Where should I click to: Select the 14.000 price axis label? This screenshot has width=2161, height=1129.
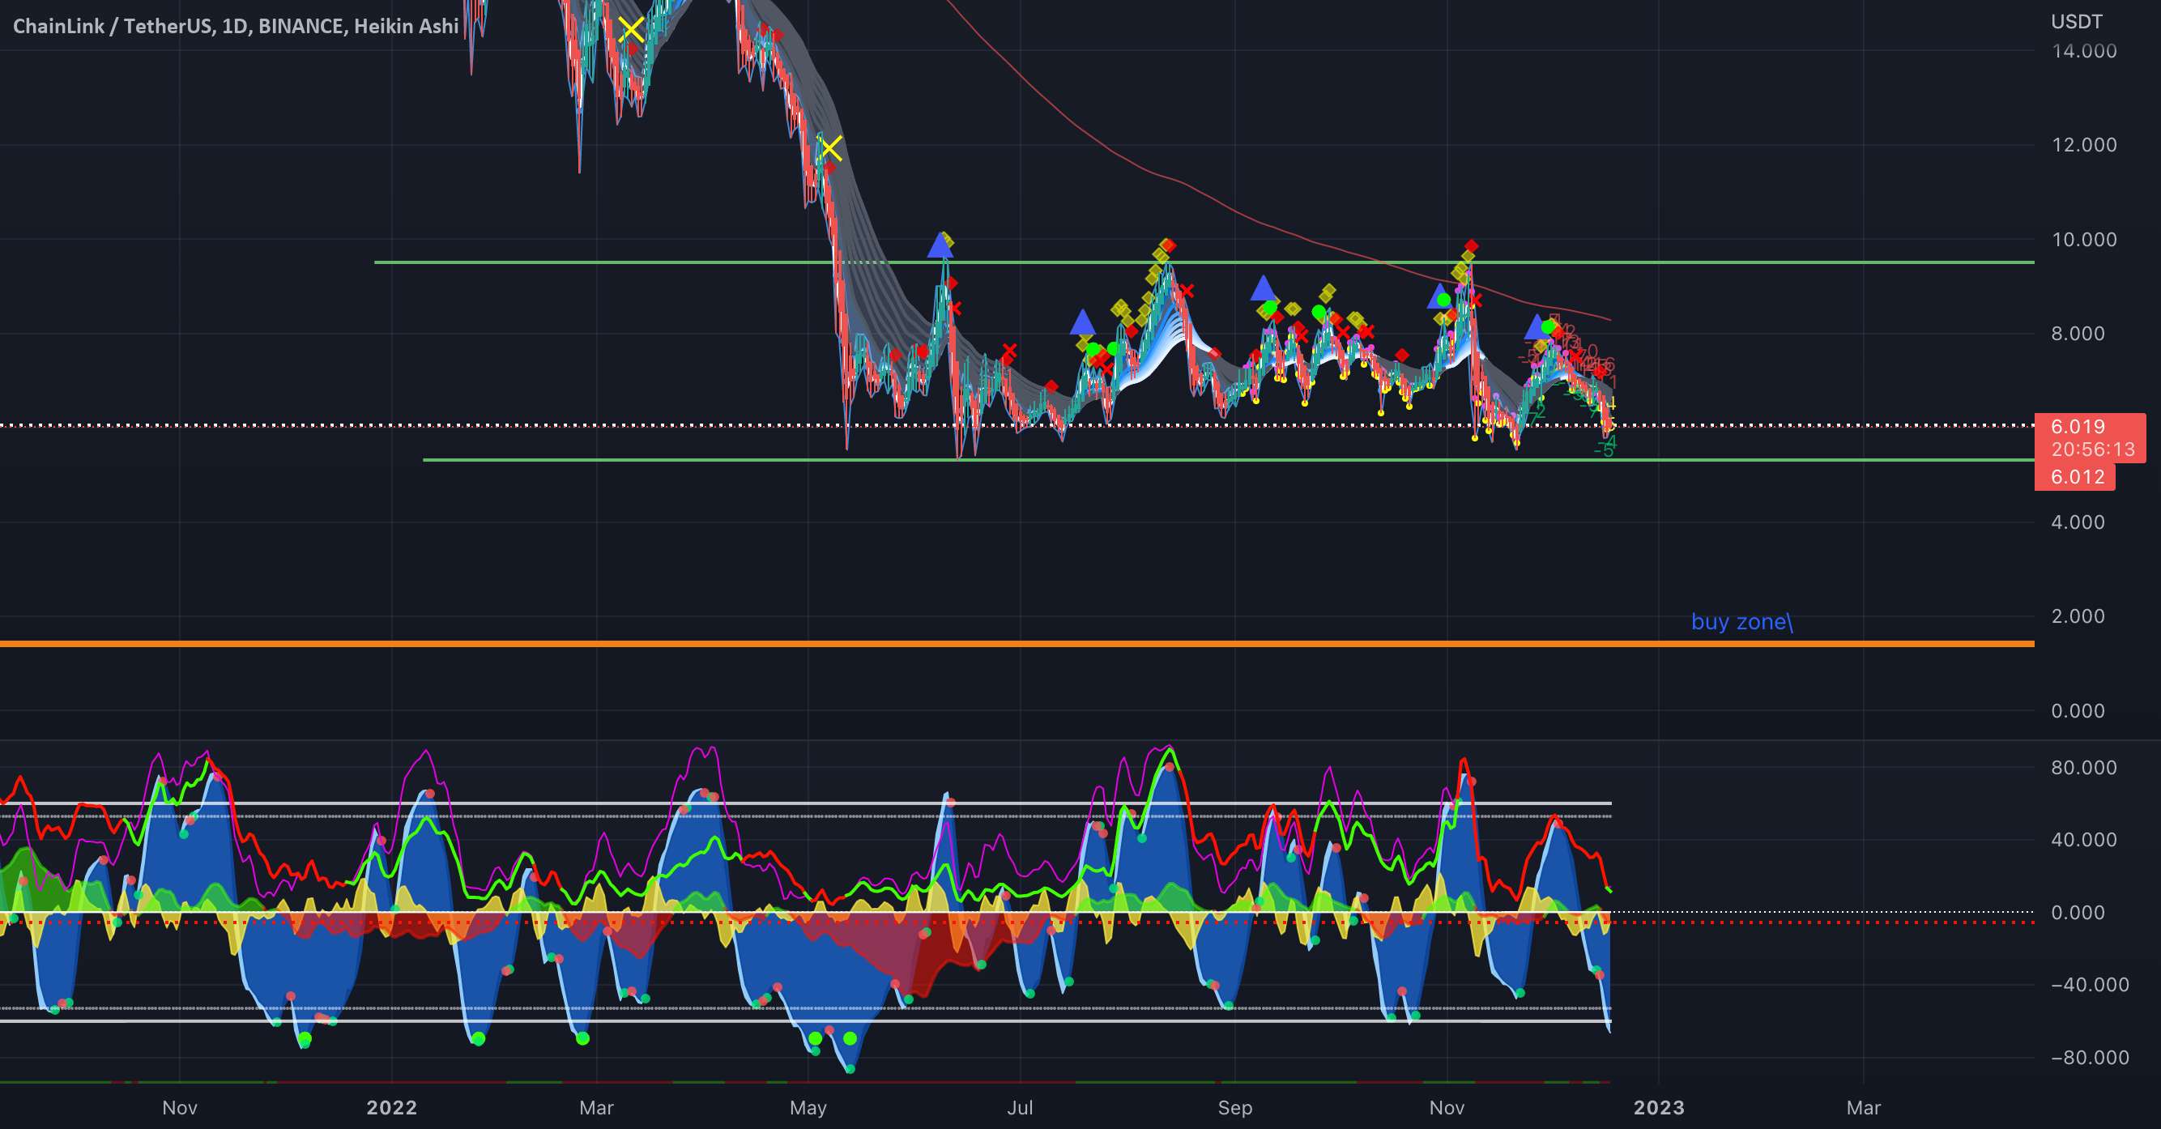[x=2084, y=51]
